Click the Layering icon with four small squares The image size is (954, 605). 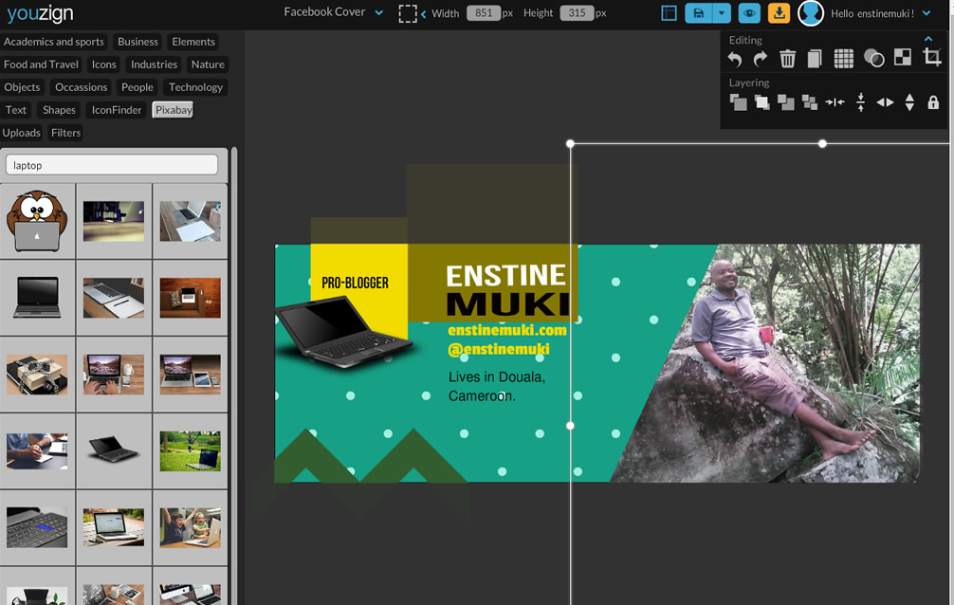pos(809,102)
